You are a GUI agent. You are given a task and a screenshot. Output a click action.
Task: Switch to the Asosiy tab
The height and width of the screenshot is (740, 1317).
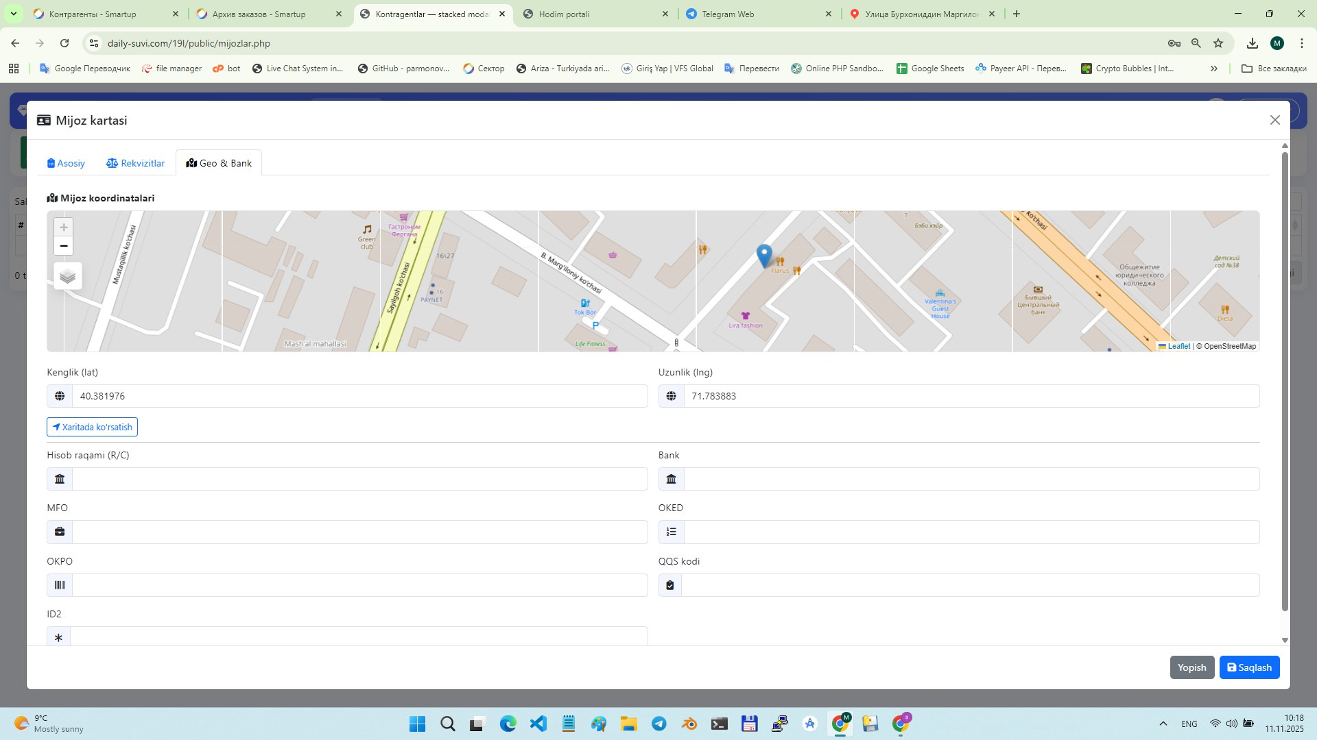(66, 163)
